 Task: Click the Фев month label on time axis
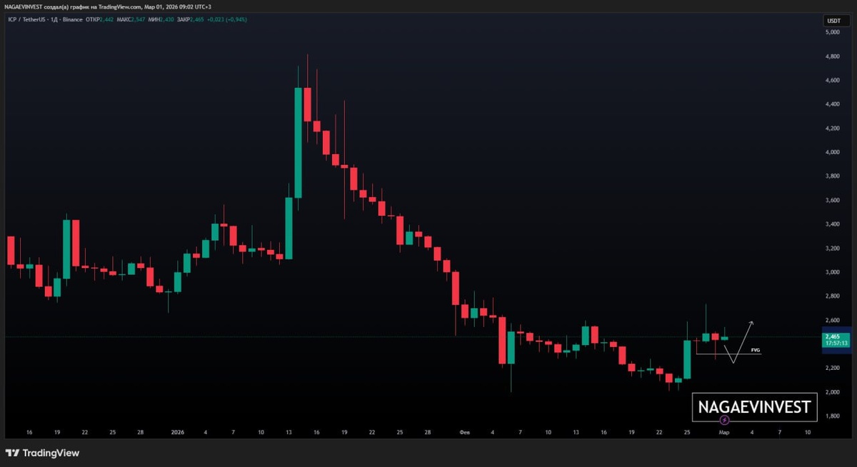click(464, 433)
